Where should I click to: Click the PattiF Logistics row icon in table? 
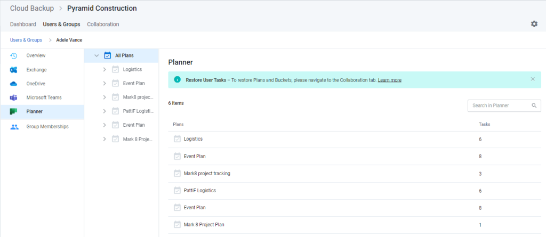tap(177, 190)
